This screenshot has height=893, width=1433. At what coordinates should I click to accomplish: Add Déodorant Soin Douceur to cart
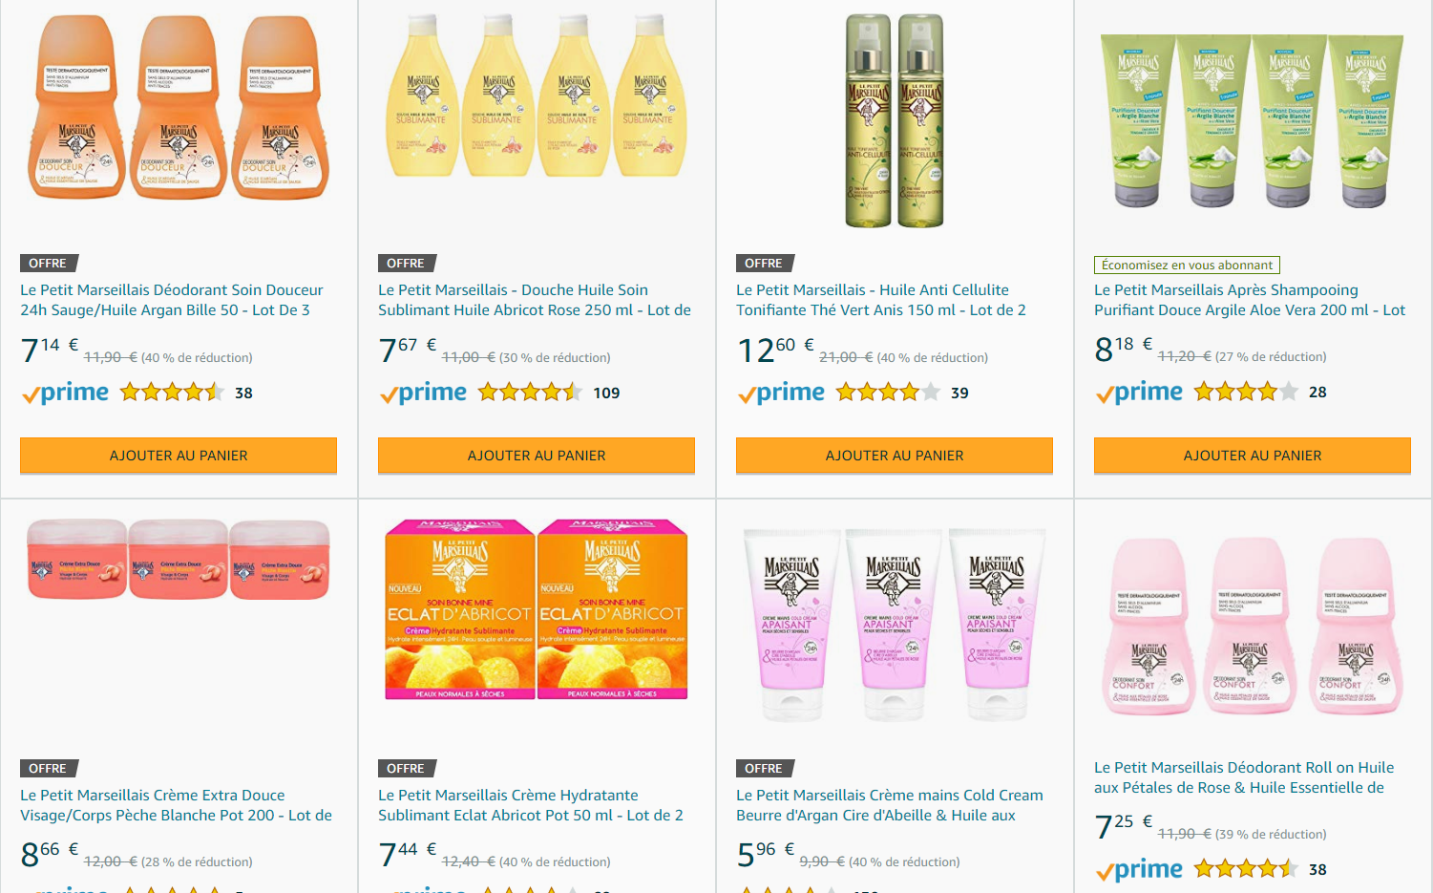click(x=179, y=456)
